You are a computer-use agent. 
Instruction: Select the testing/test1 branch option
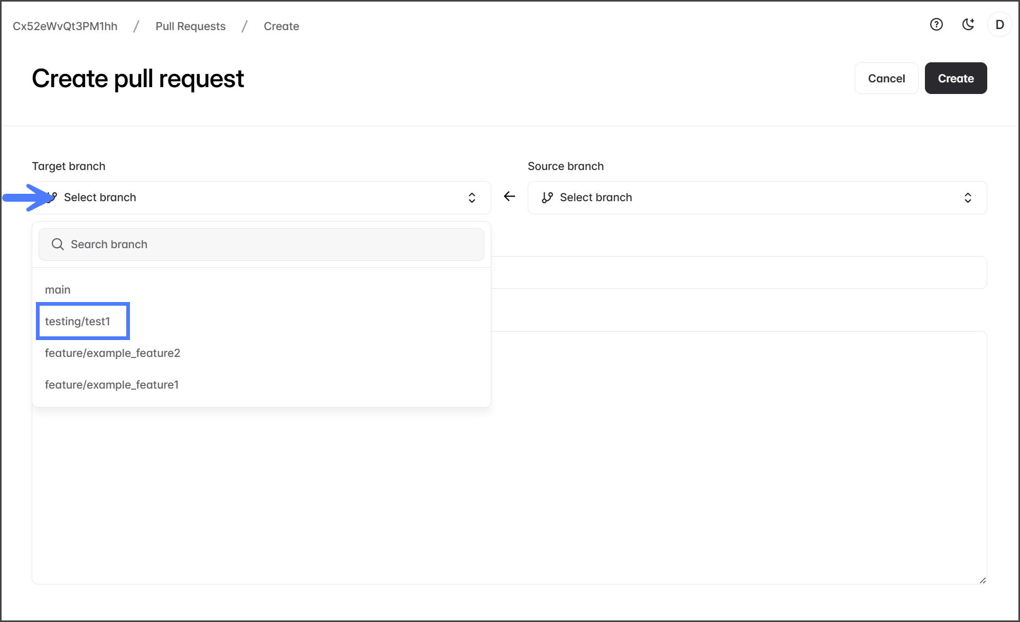pyautogui.click(x=78, y=321)
